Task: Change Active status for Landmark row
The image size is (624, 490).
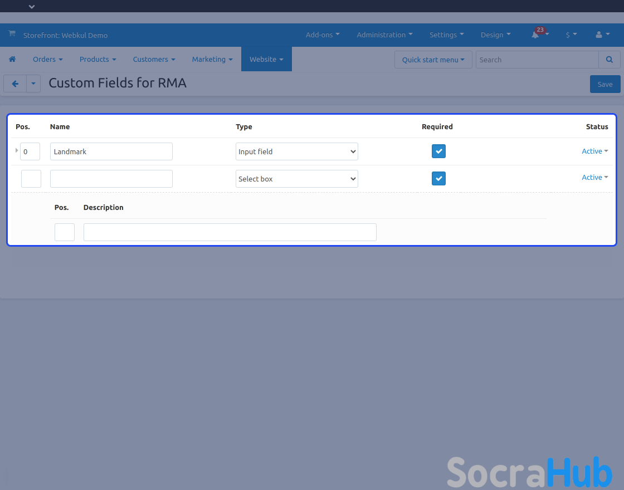Action: pos(594,151)
